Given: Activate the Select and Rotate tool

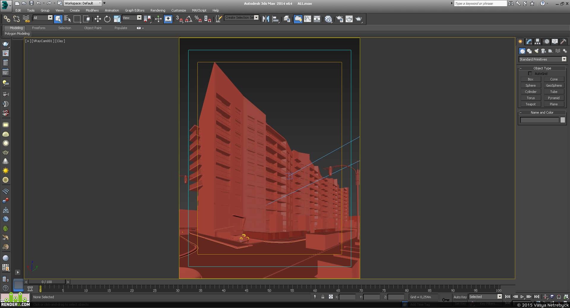Looking at the screenshot, I should point(107,19).
